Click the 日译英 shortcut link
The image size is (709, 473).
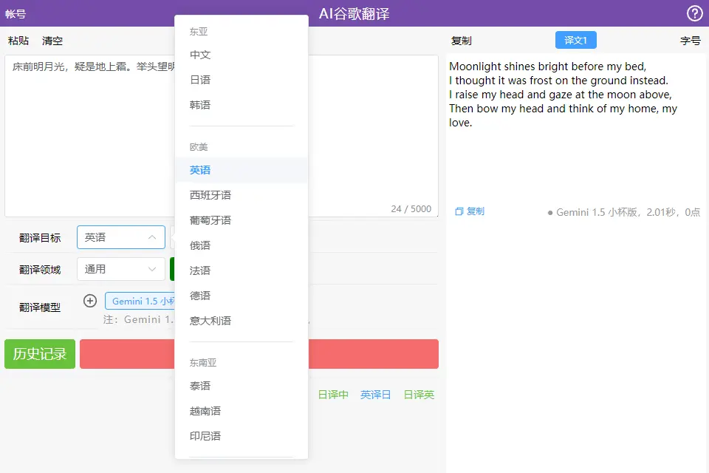[x=419, y=395]
